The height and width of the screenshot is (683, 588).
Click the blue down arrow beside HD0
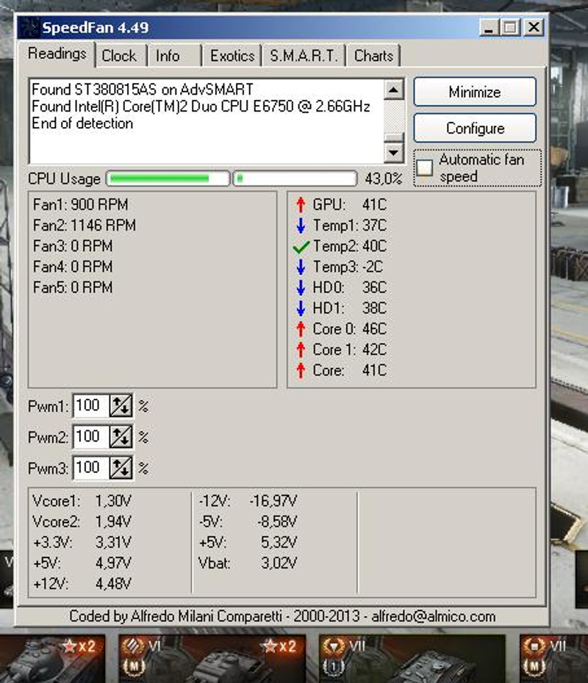pos(300,288)
